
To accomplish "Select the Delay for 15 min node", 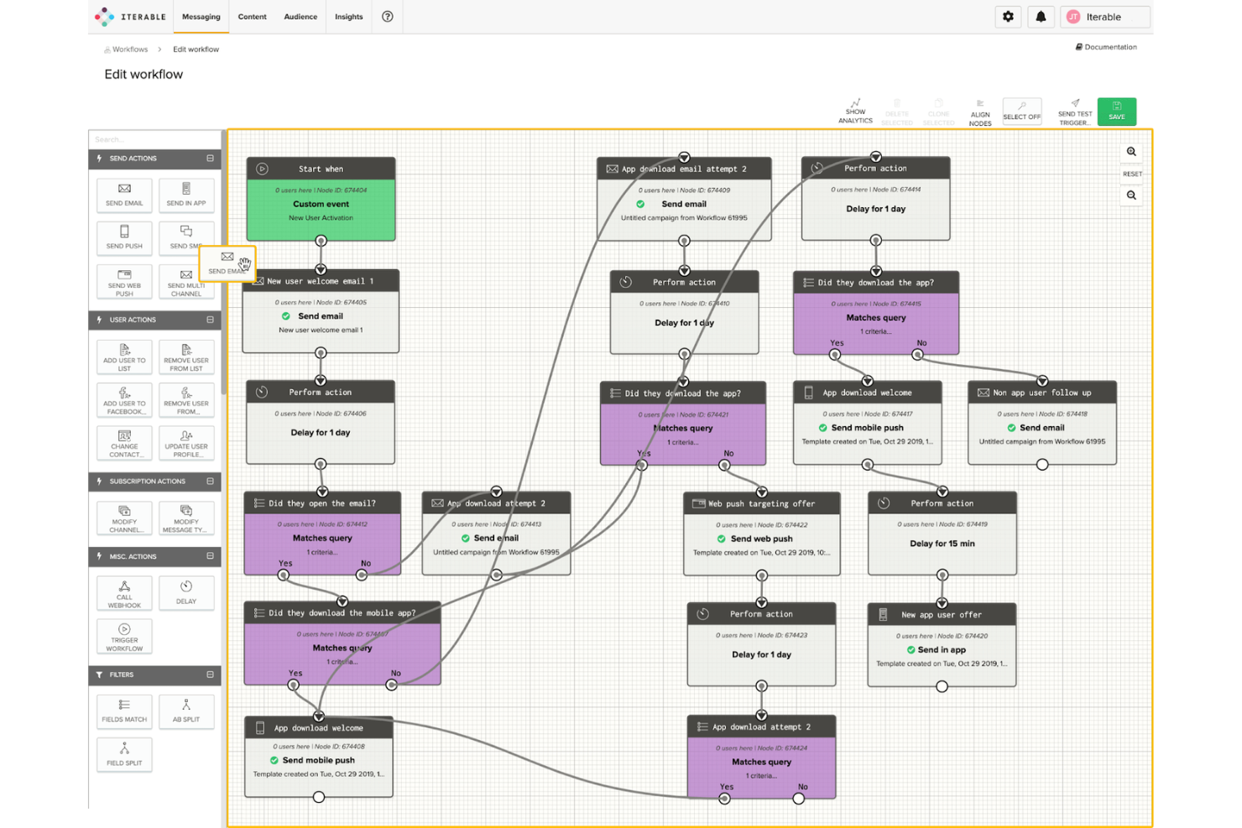I will coord(942,534).
